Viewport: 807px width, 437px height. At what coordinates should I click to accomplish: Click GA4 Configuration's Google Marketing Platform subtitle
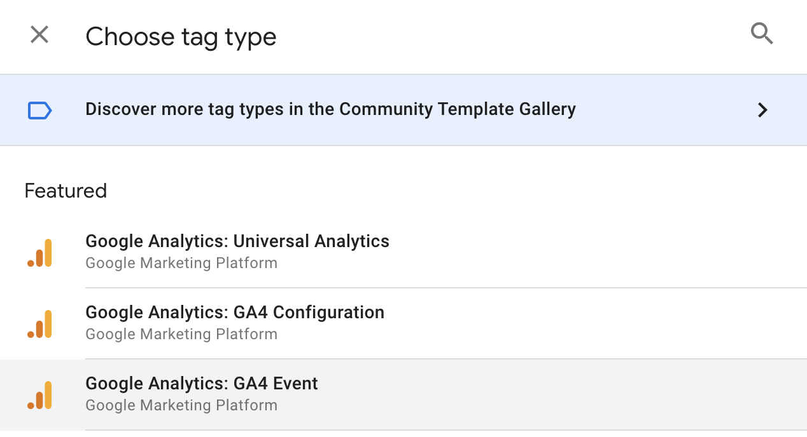[x=181, y=334]
